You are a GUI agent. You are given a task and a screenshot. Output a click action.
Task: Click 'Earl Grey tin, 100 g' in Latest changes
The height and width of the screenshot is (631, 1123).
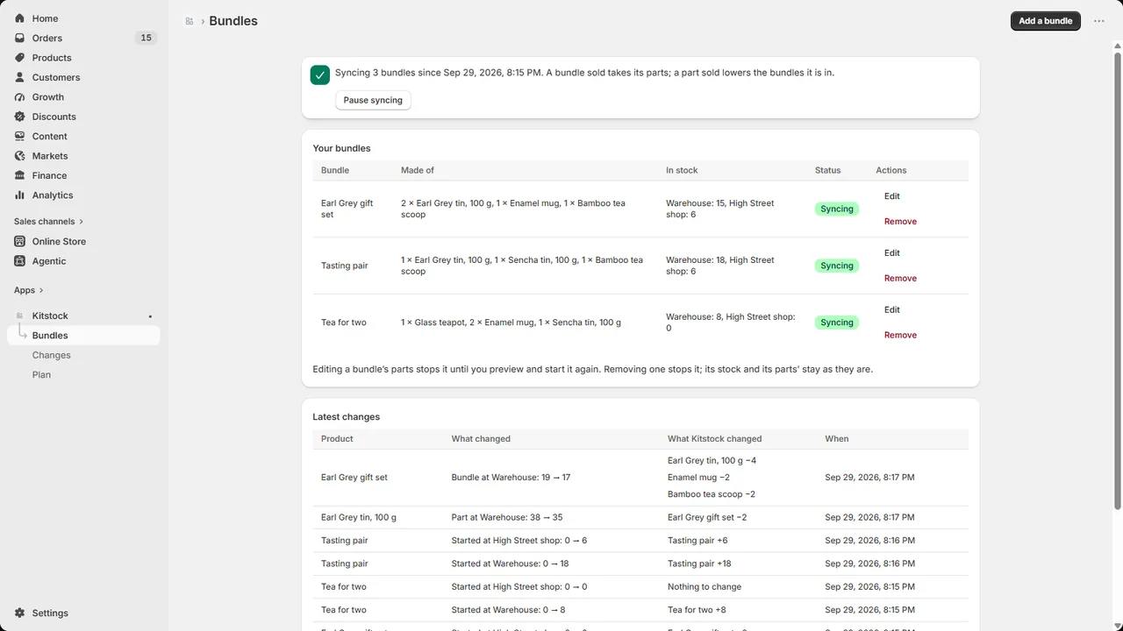click(359, 517)
